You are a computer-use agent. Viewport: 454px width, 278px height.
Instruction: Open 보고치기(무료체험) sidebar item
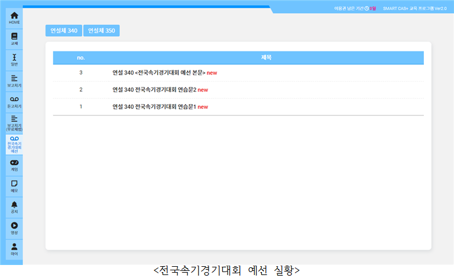tap(14, 123)
